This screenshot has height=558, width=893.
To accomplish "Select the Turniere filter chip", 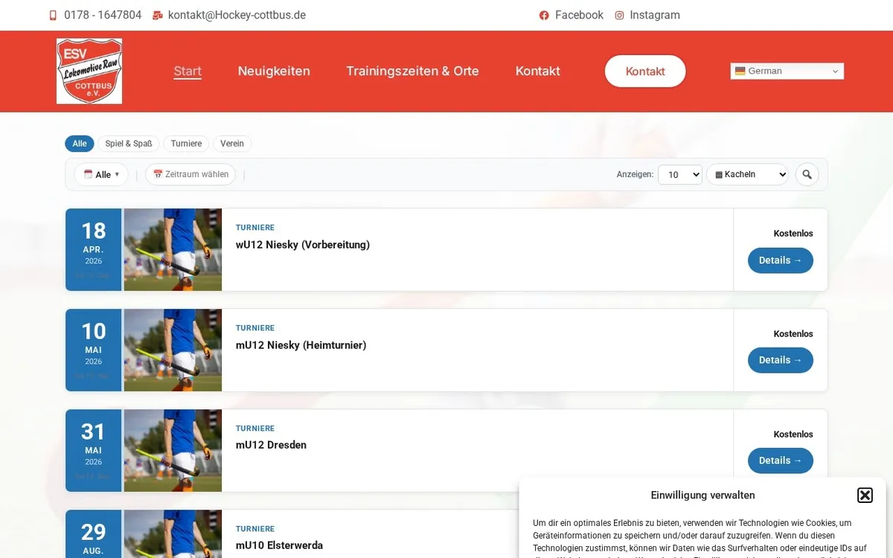I will click(x=186, y=144).
